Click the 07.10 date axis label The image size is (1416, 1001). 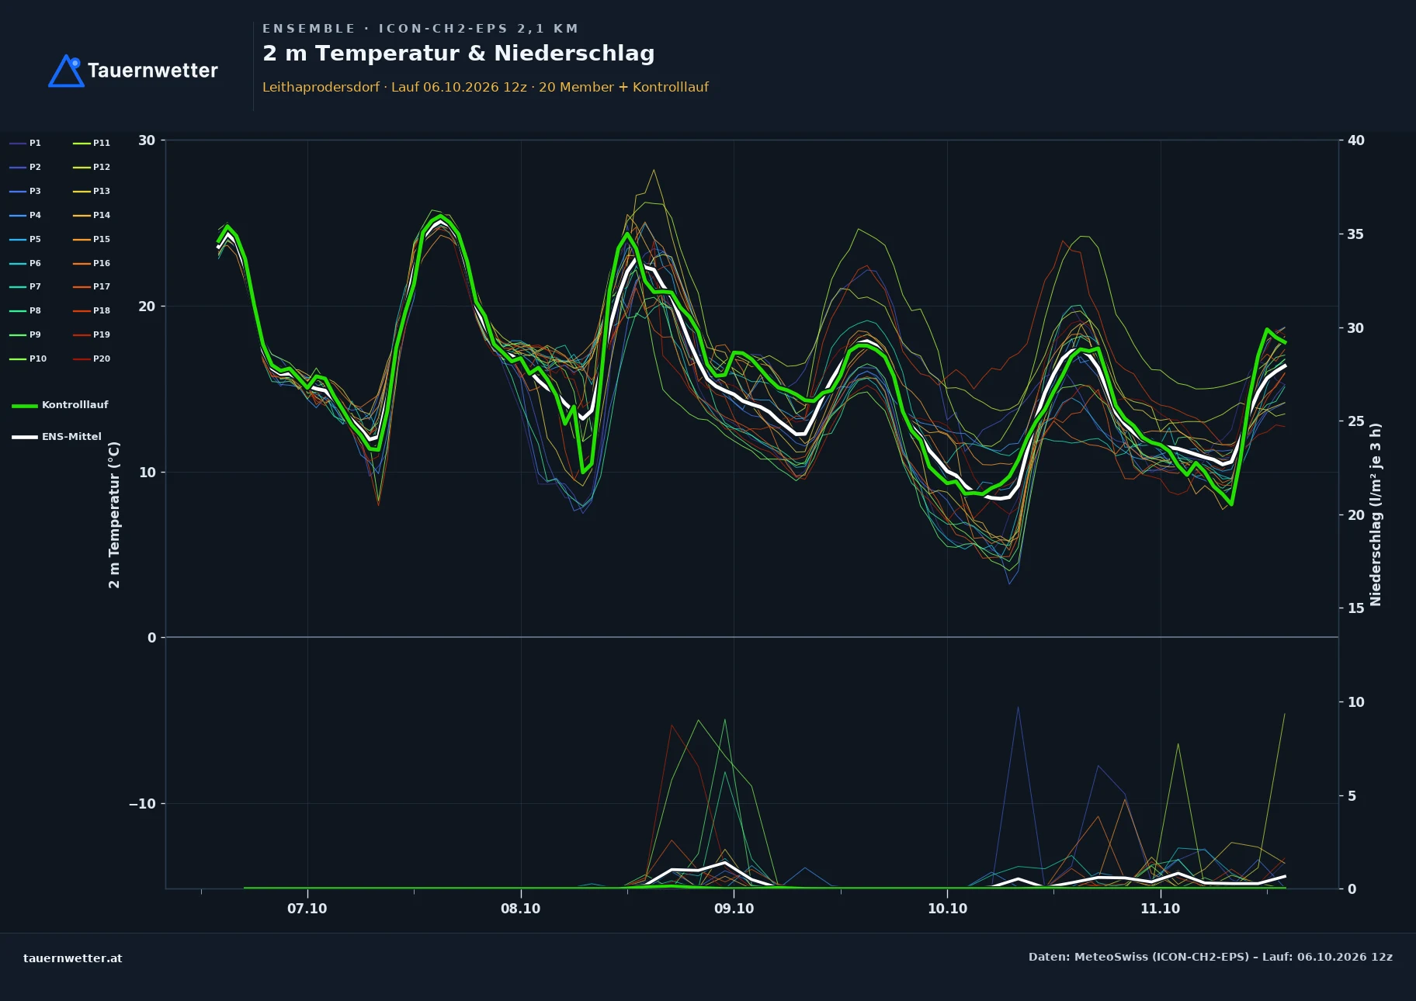click(307, 909)
